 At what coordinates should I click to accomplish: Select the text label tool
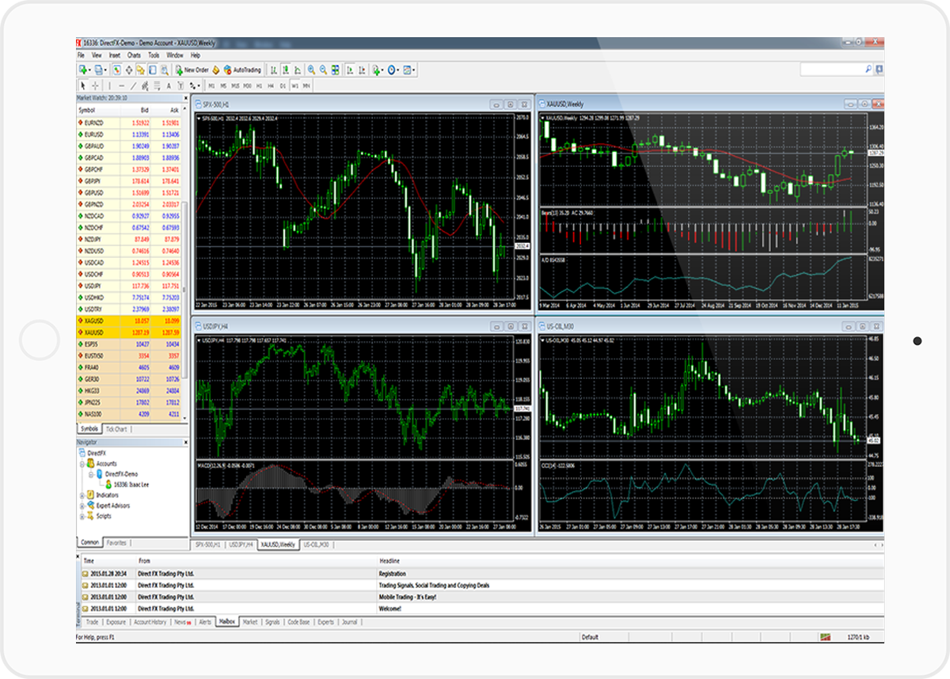tap(180, 85)
